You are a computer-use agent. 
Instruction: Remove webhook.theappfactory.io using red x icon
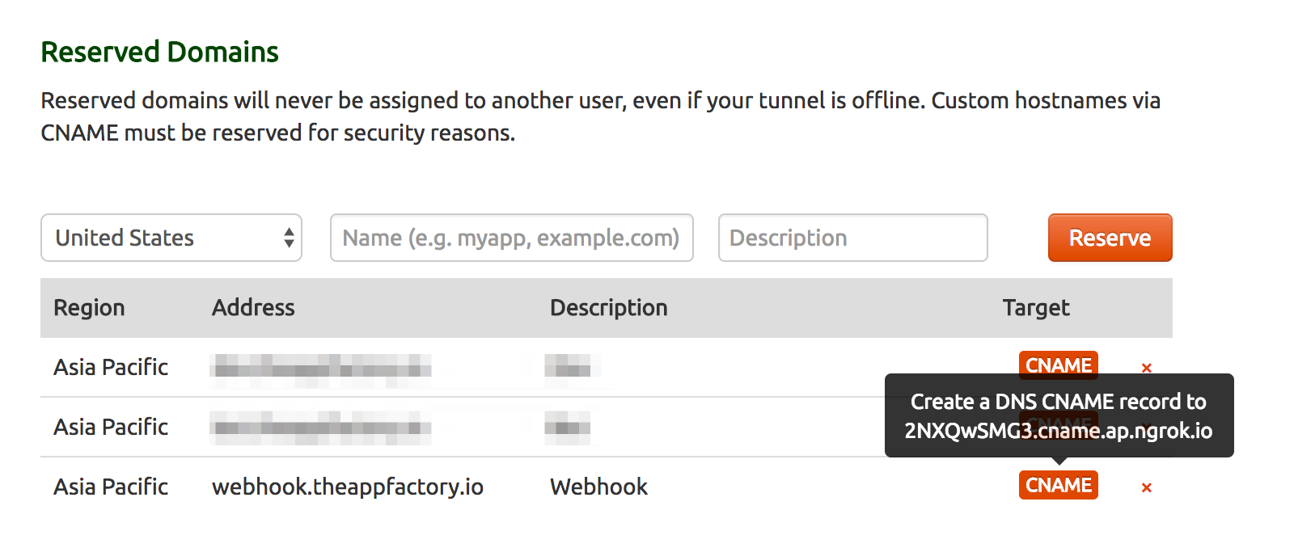pyautogui.click(x=1146, y=487)
